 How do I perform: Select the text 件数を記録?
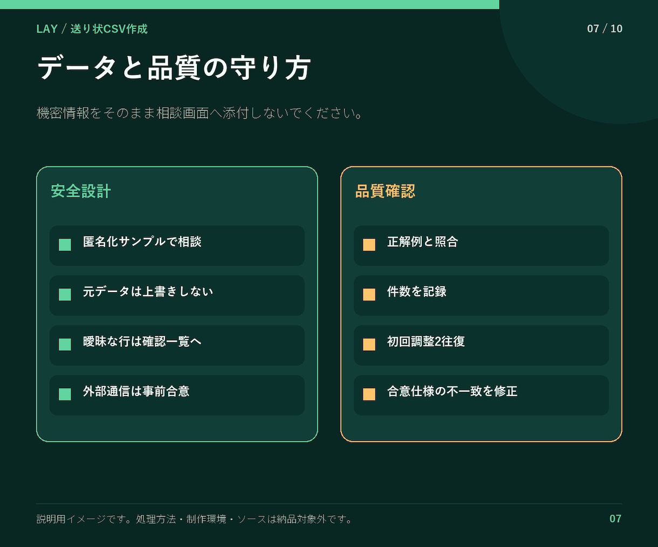(x=417, y=292)
